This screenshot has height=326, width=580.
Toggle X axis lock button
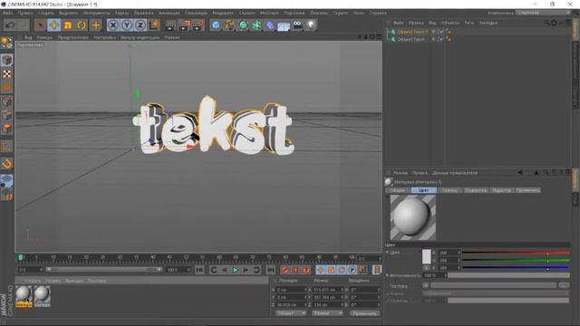point(113,25)
